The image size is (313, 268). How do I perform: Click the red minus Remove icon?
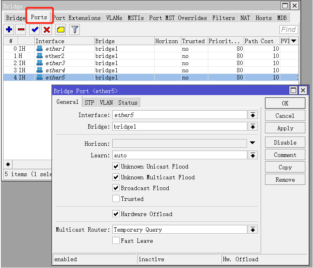tap(21, 30)
